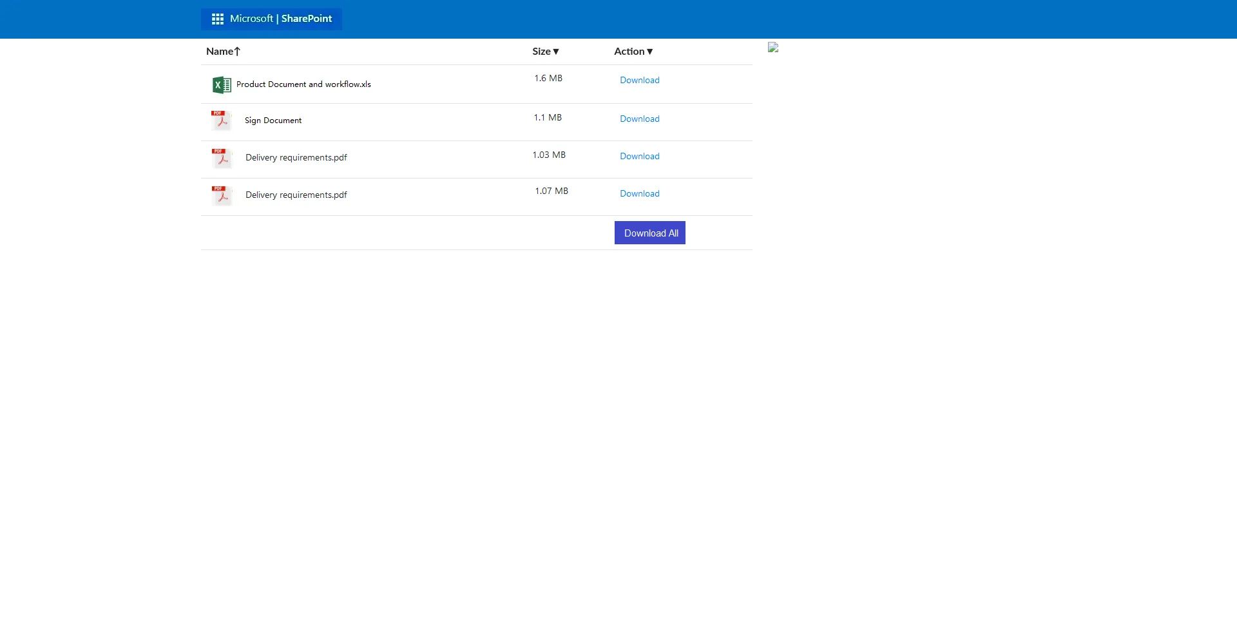Click the PDF icon beside the 1.03 MB Delivery requirements.pdf

[221, 158]
